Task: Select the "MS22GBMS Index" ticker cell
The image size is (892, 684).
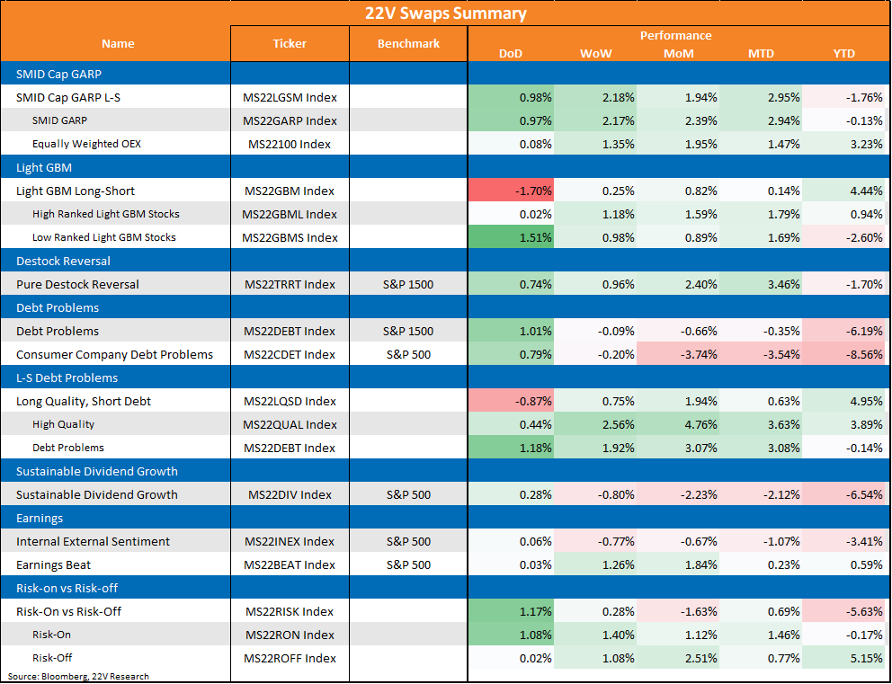Action: 290,237
